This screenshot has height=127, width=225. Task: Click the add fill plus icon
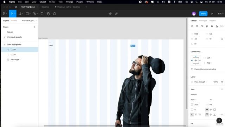(x=222, y=123)
